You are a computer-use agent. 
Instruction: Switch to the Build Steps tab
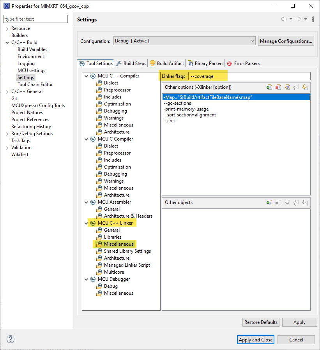131,63
